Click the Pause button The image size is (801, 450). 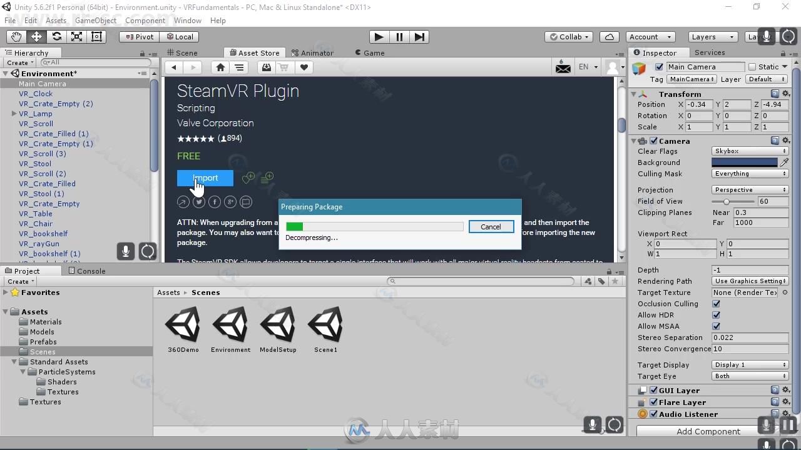point(399,37)
